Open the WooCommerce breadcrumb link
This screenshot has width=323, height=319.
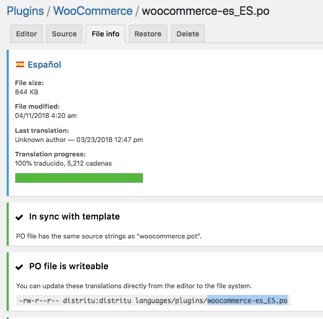tap(93, 11)
